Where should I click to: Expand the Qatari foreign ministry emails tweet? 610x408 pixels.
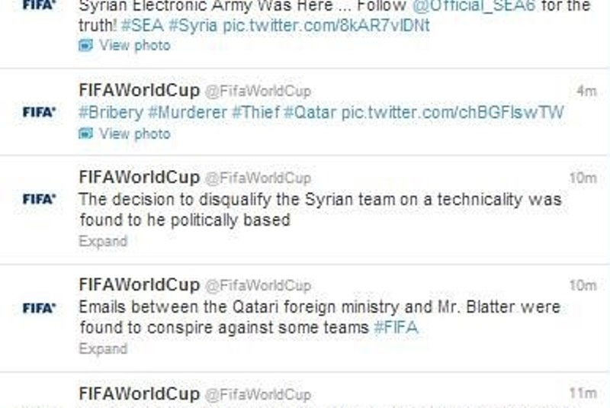coord(103,349)
